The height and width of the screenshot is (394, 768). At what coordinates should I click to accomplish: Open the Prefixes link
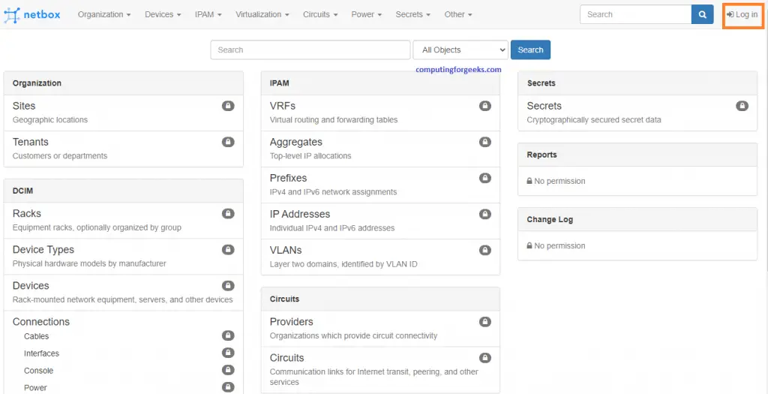288,178
